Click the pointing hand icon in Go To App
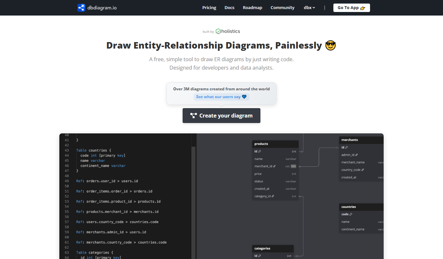This screenshot has width=443, height=259. 363,8
